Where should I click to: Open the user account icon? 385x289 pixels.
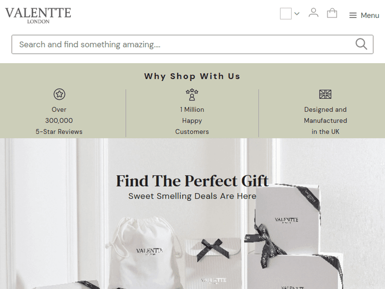tap(313, 13)
